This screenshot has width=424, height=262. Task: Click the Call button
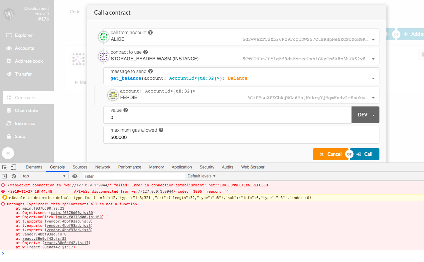pyautogui.click(x=364, y=154)
